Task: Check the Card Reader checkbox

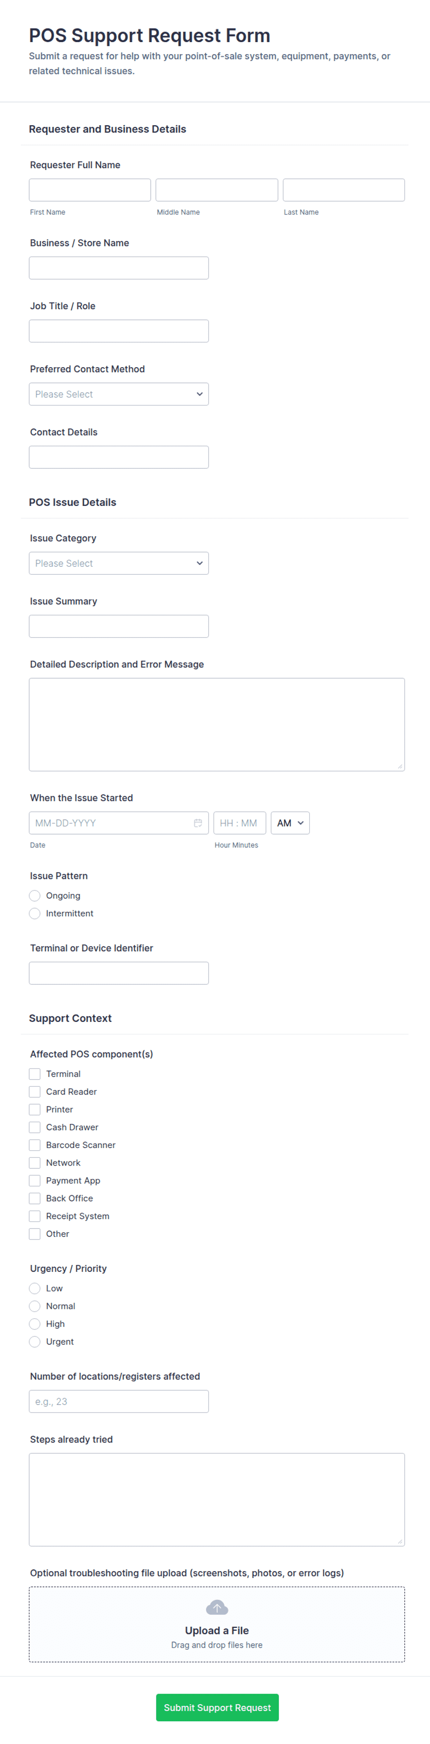Action: pos(35,1091)
